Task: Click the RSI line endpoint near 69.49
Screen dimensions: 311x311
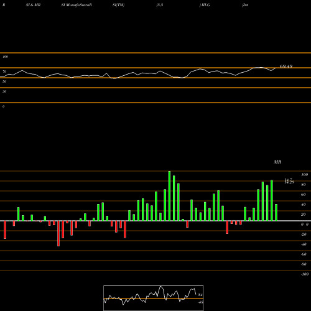Action: (x=276, y=68)
